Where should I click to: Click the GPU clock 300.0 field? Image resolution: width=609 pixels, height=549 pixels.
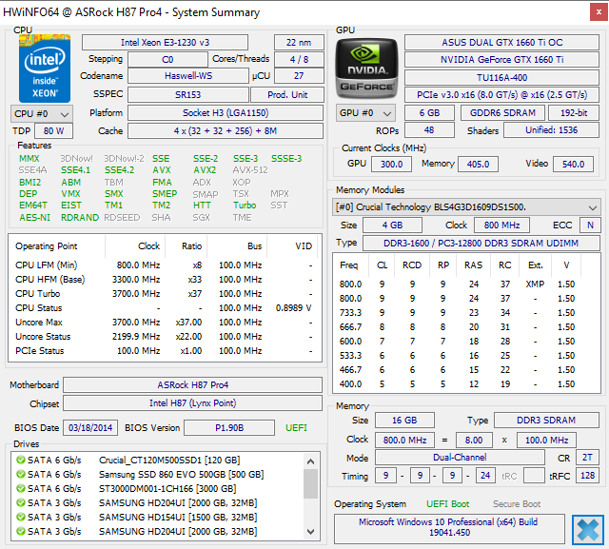tap(391, 165)
